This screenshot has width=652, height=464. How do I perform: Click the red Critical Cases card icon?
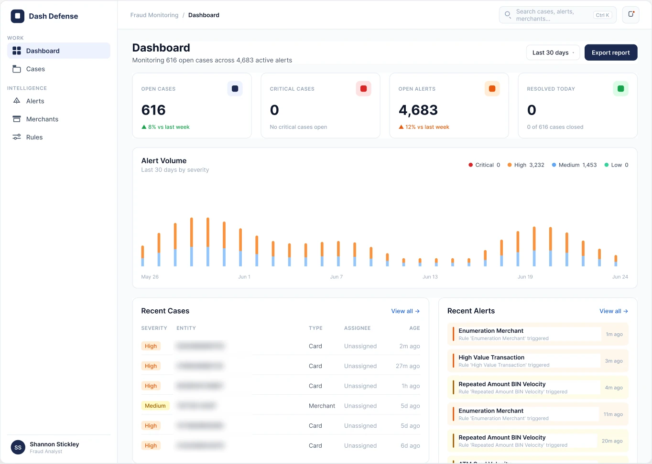click(x=363, y=88)
